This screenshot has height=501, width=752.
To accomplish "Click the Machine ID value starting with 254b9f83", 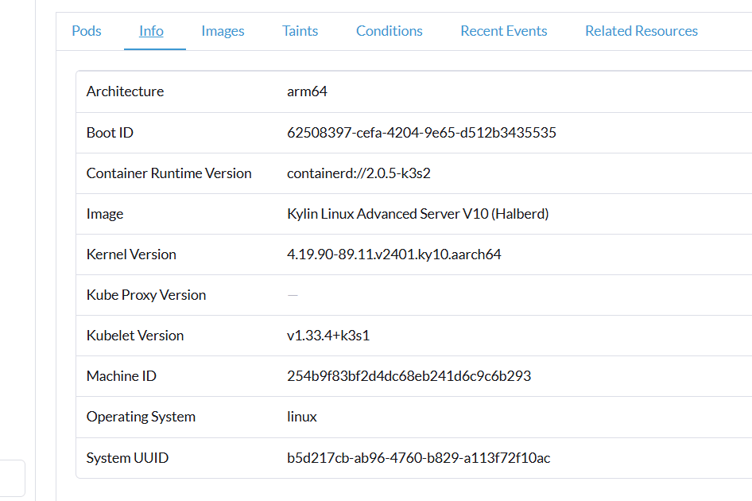I will pyautogui.click(x=409, y=376).
